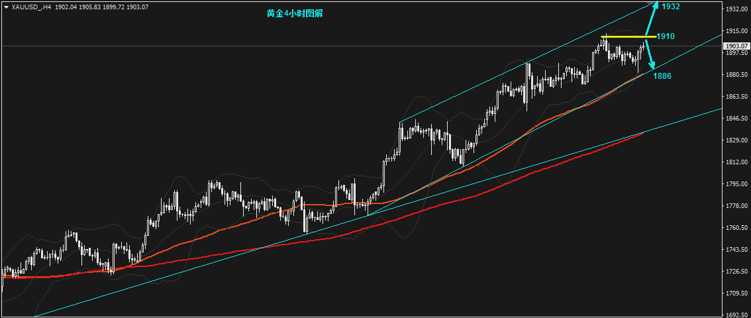The width and height of the screenshot is (751, 318).
Task: Click the 1760.50 price axis label
Action: (737, 228)
